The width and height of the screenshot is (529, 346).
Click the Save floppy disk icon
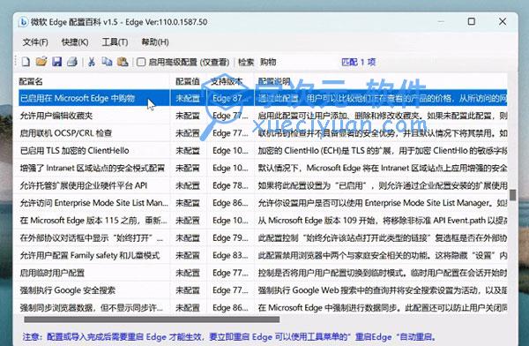56,62
